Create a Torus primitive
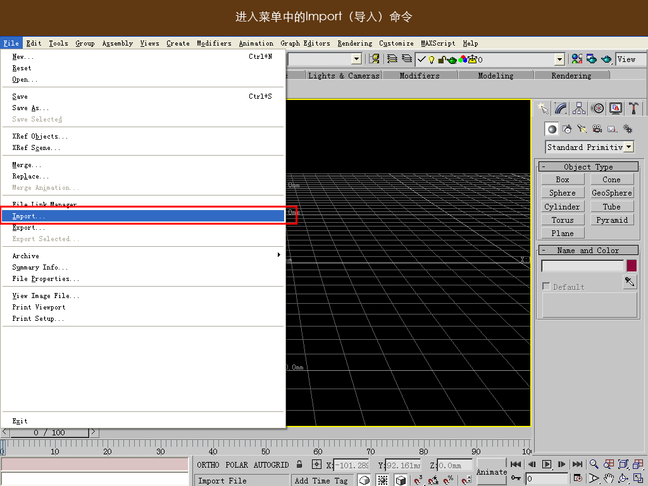The width and height of the screenshot is (648, 486). (563, 220)
